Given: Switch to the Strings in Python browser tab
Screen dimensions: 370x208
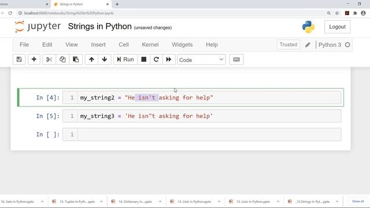Looking at the screenshot, I should coord(81,4).
